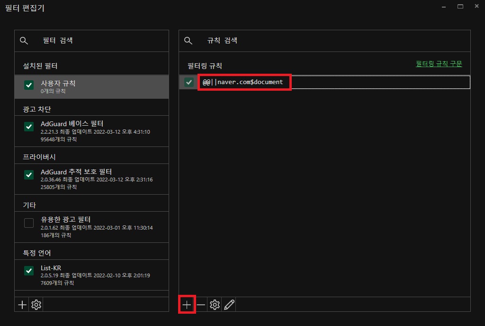Click the magnifier icon in 필터 검색

(x=24, y=41)
